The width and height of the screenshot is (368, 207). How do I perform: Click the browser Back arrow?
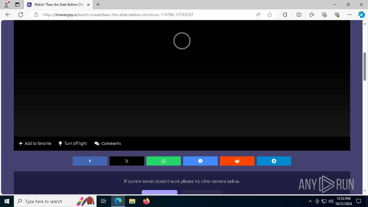8,15
